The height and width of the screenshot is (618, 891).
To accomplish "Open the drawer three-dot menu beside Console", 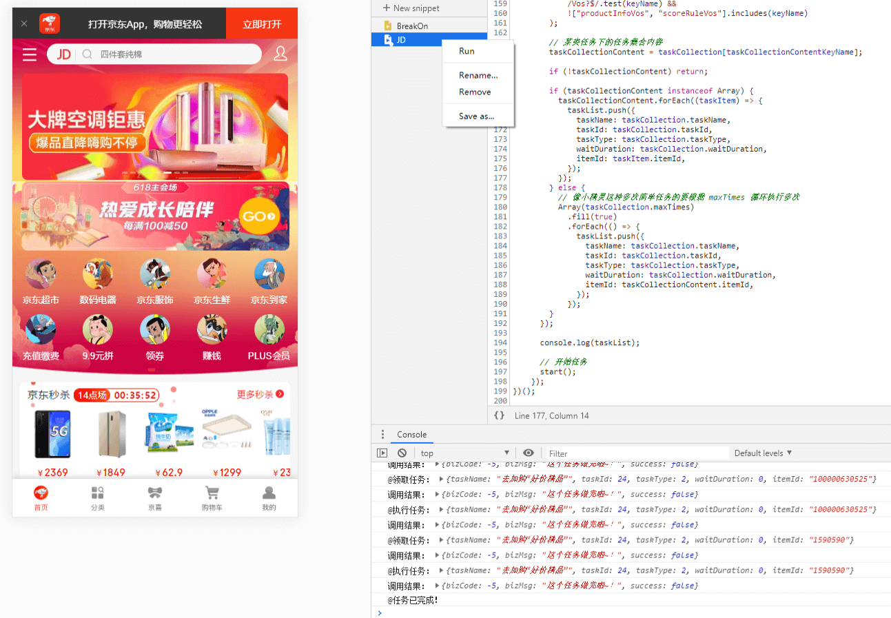I will (383, 435).
